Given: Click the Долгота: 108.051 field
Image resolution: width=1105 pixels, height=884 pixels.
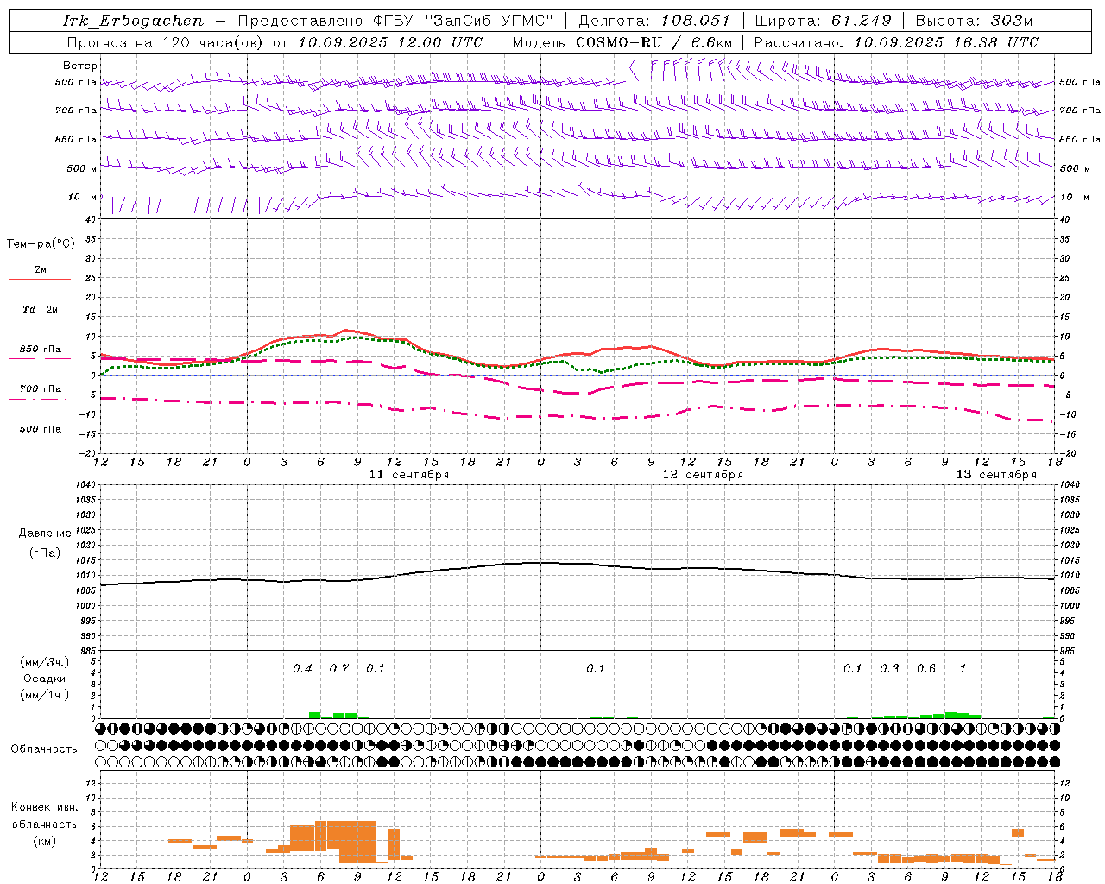Looking at the screenshot, I should pyautogui.click(x=654, y=21).
